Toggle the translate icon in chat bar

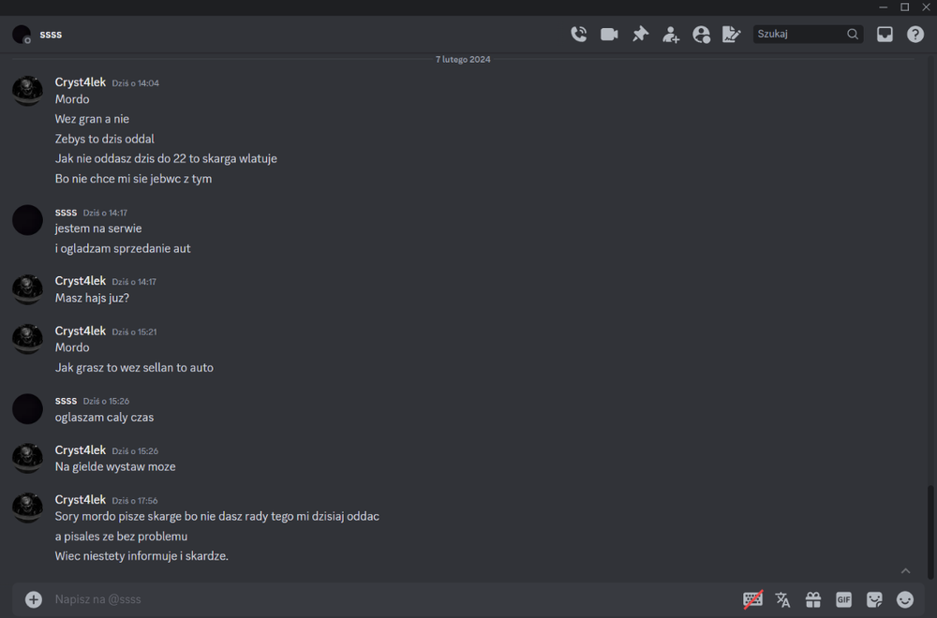[x=782, y=599]
